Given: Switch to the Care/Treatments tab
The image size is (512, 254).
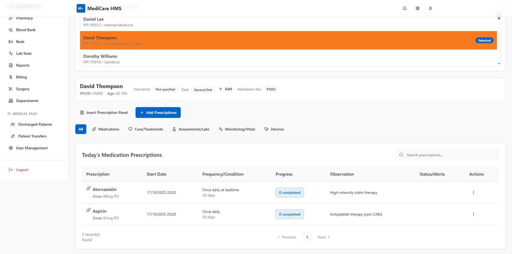Looking at the screenshot, I should click(x=146, y=129).
